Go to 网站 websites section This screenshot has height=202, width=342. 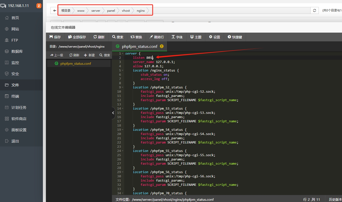[15, 29]
